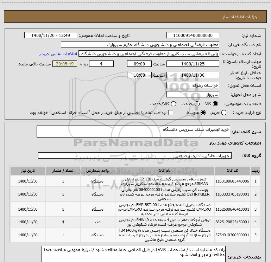Click the نام کالا column header

[165, 171]
